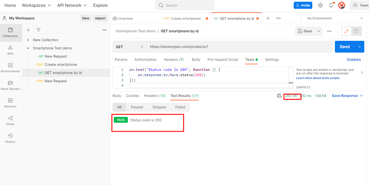This screenshot has height=185, width=369.
Task: Open the History sidebar section
Action: click(x=10, y=138)
